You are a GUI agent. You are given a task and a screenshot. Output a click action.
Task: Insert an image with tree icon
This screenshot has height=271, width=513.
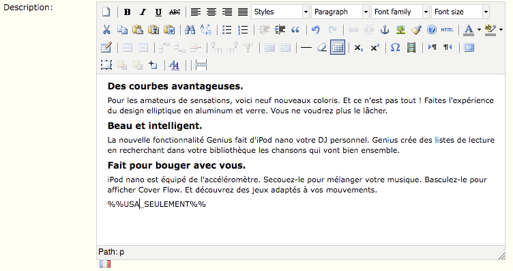coord(400,30)
